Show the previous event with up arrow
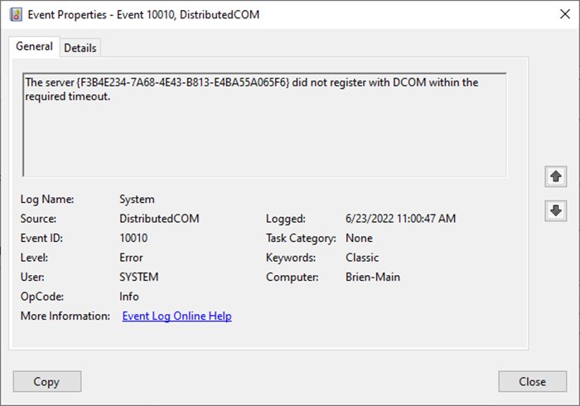This screenshot has width=580, height=406. (556, 176)
